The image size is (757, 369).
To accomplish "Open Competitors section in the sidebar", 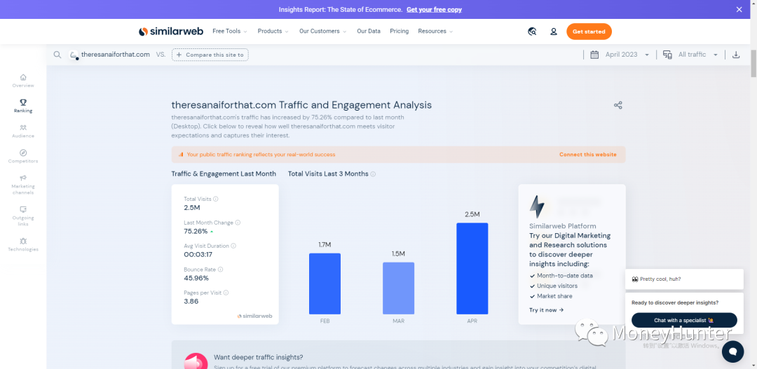I will click(23, 156).
